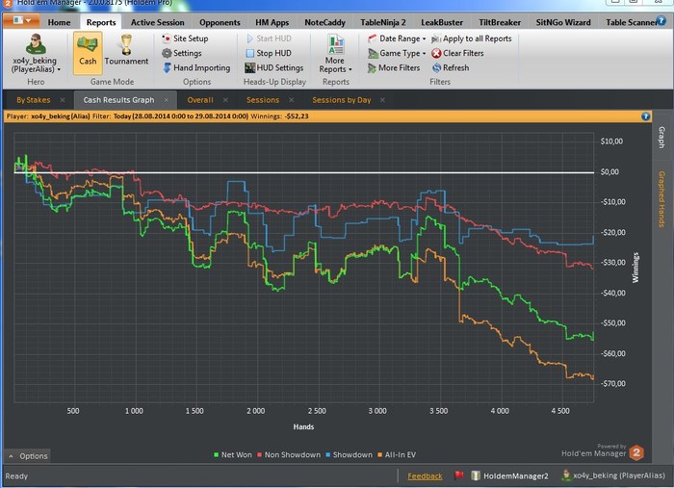Open the HM Apps tab
This screenshot has height=488, width=674.
coord(272,22)
